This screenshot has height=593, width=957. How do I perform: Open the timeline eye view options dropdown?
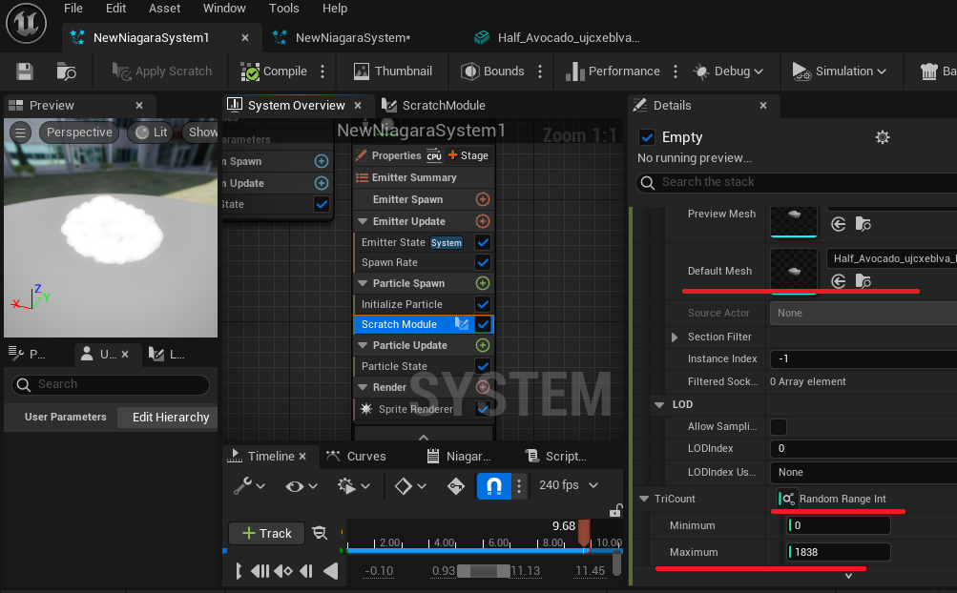301,486
